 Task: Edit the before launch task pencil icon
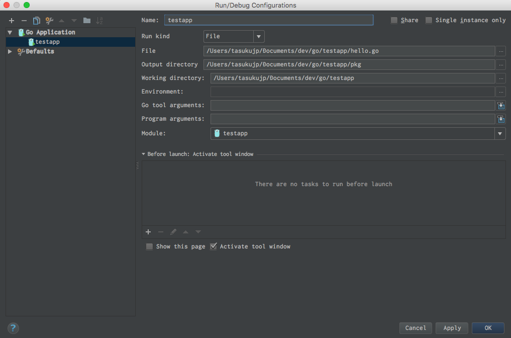pos(173,232)
